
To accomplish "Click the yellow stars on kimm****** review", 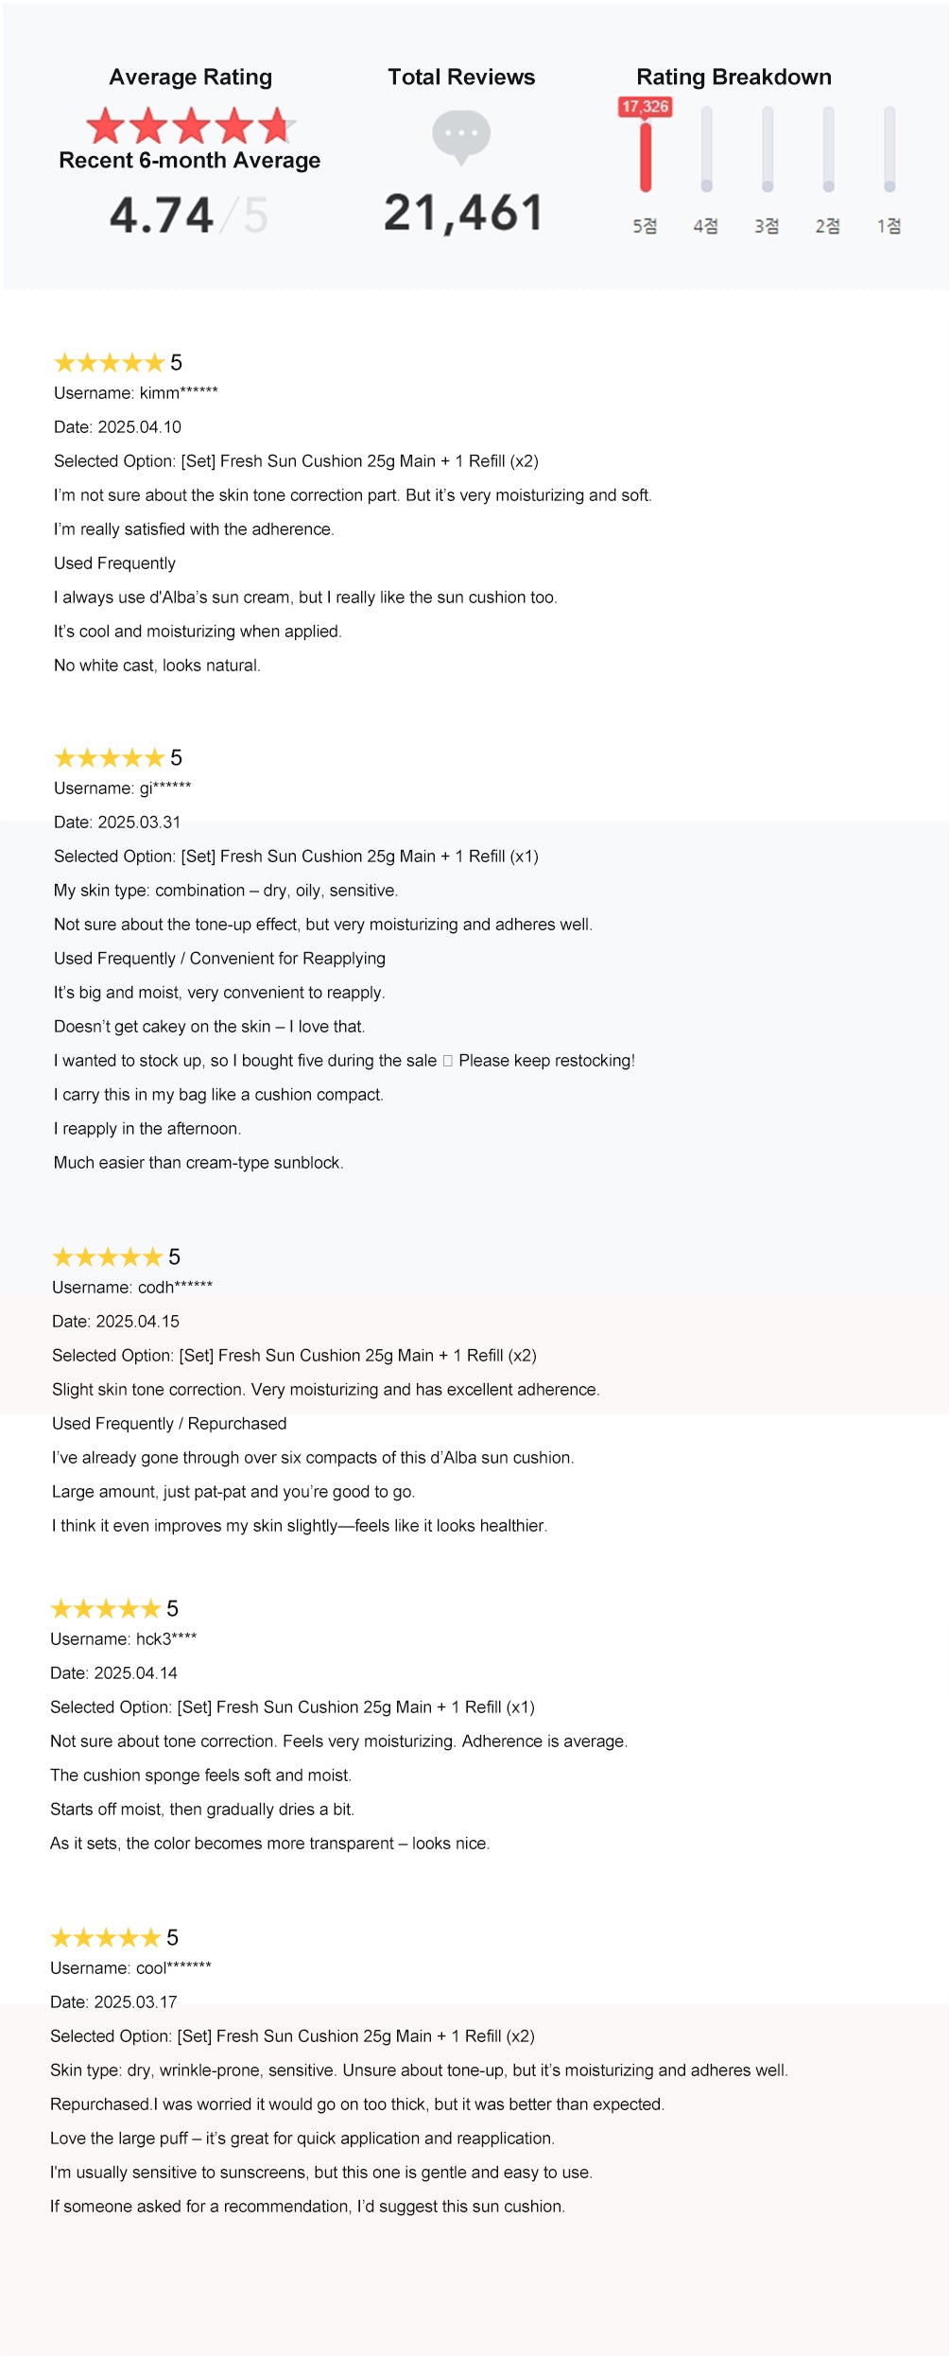I will tap(110, 363).
